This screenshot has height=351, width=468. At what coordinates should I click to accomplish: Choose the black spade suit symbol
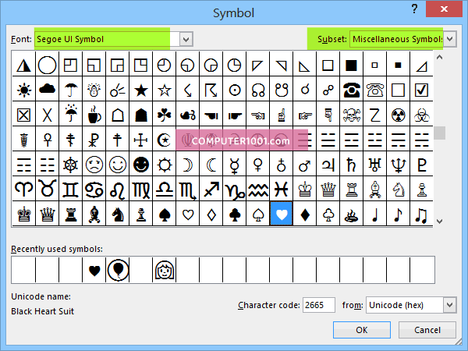tap(164, 214)
